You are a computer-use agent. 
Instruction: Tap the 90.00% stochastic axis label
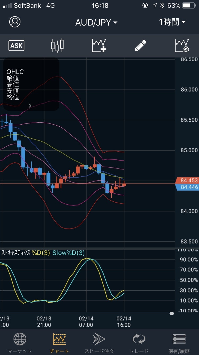189,259
